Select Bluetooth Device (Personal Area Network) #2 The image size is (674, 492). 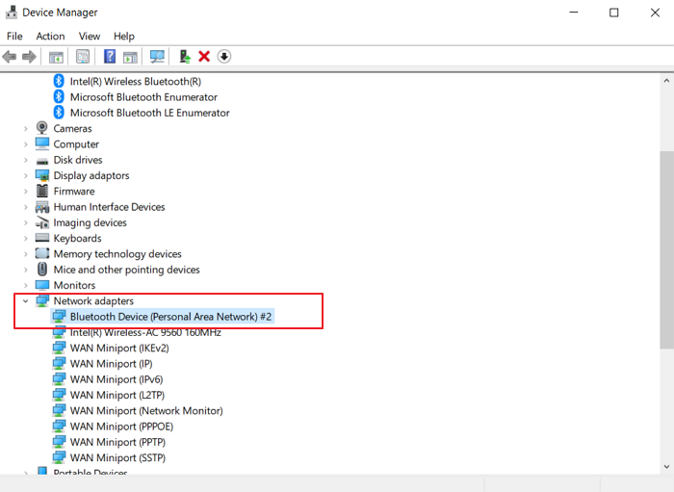(x=172, y=317)
